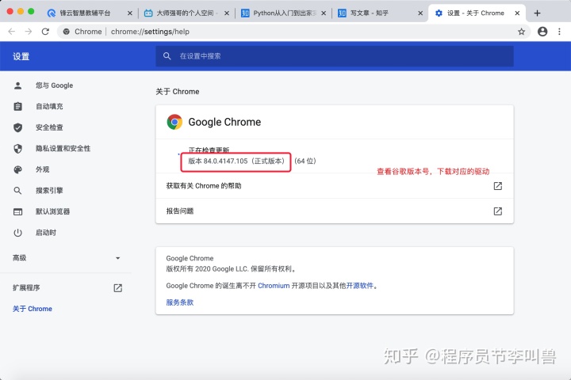Click the search magnifier in the settings bar

pos(167,56)
